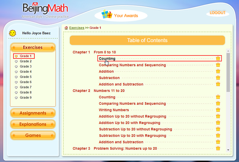Open Chapter 1 Addition and Subtraction

coord(121,84)
